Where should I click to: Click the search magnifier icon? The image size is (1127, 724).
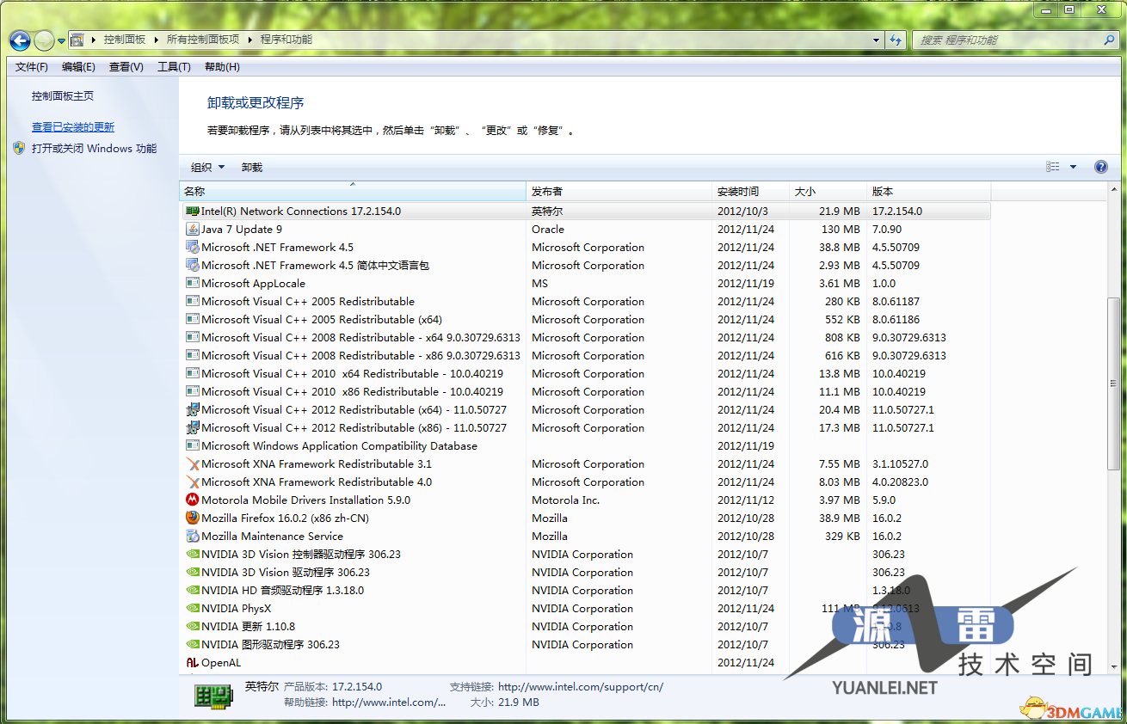(1109, 40)
